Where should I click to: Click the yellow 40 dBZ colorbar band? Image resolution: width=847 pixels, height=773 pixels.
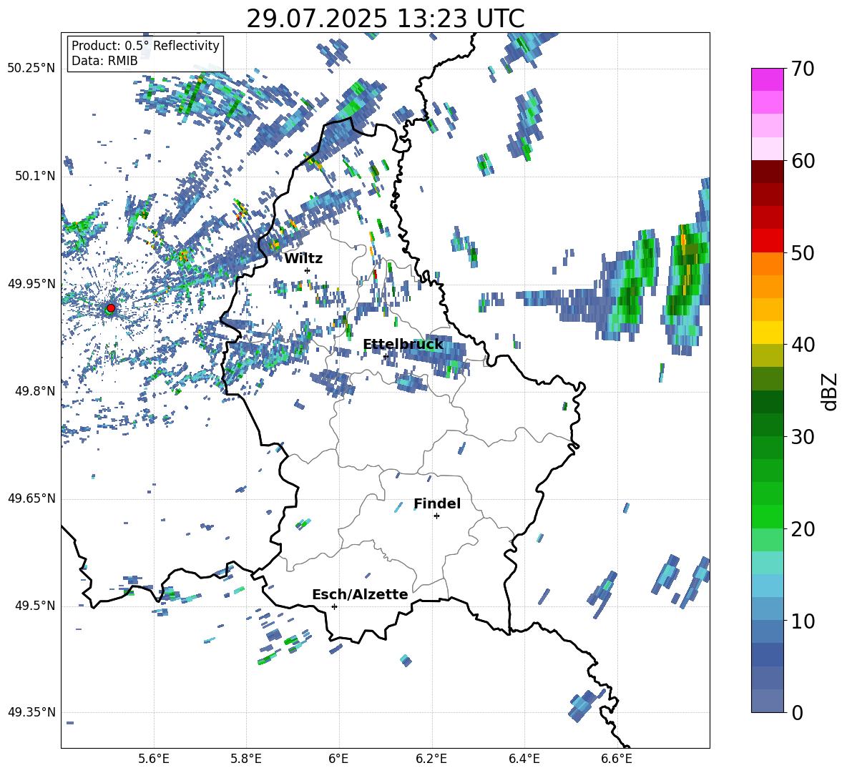(x=767, y=333)
